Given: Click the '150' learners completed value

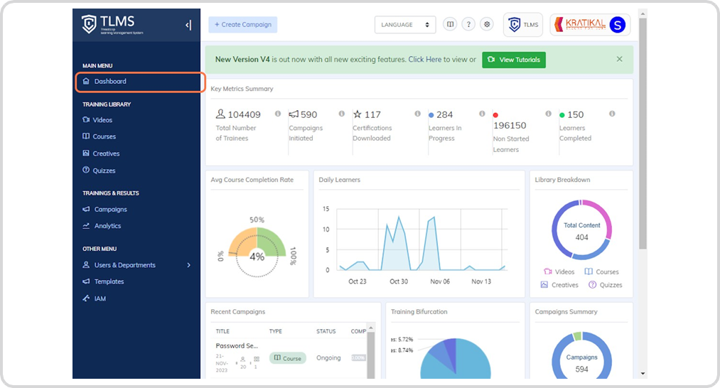Looking at the screenshot, I should pos(575,114).
